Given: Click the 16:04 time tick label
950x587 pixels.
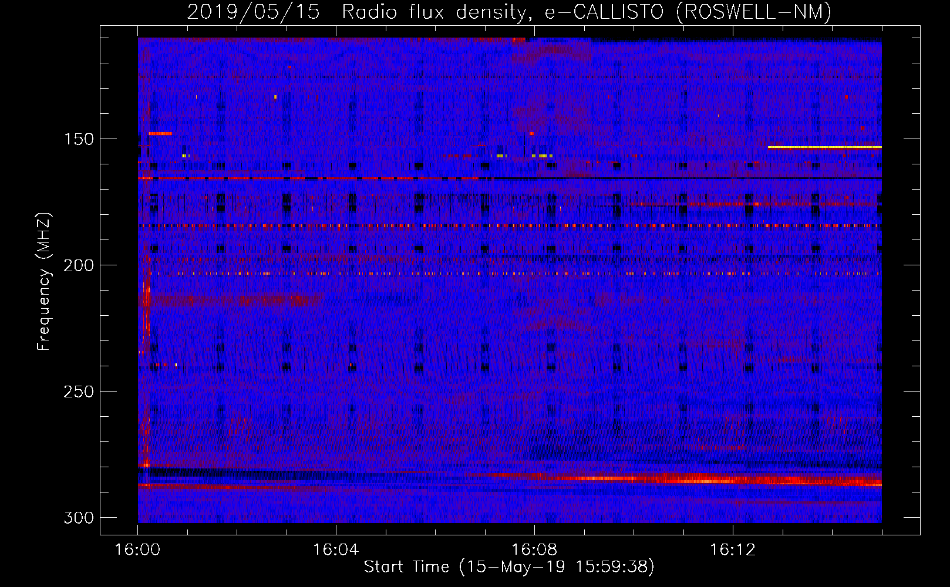Looking at the screenshot, I should [336, 550].
